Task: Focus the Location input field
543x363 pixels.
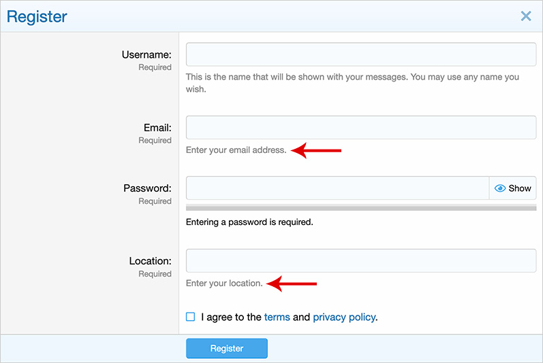Action: click(x=360, y=260)
